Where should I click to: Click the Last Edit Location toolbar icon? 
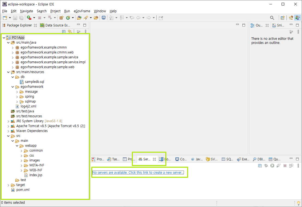132,18
